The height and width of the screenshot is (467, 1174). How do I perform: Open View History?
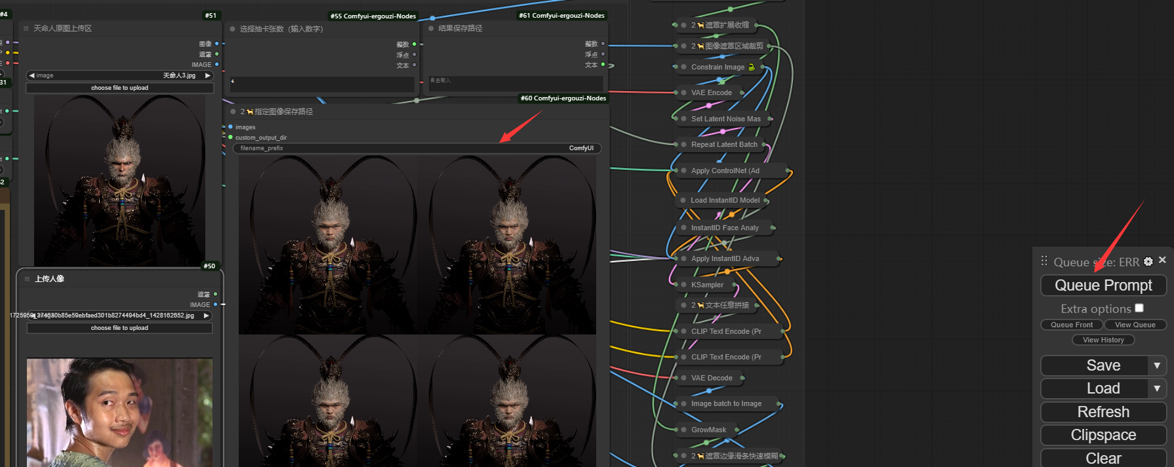(1103, 340)
